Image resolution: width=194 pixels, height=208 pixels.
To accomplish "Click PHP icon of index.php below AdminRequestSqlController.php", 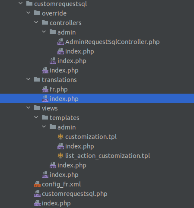I will tap(60, 51).
